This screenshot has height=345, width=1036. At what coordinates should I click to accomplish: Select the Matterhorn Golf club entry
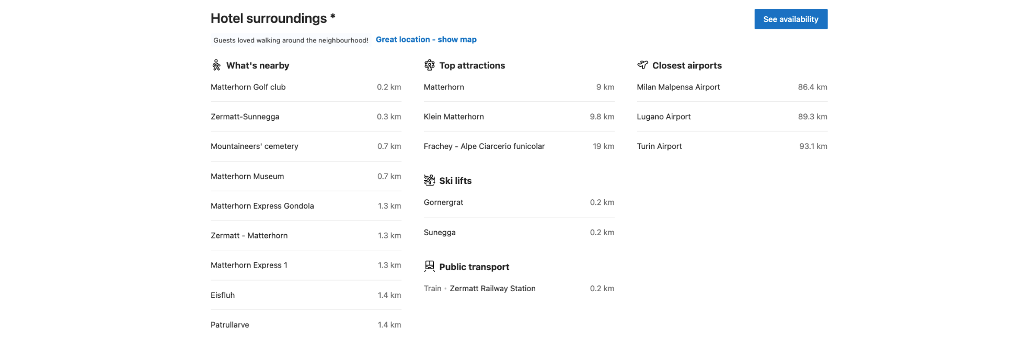(306, 87)
